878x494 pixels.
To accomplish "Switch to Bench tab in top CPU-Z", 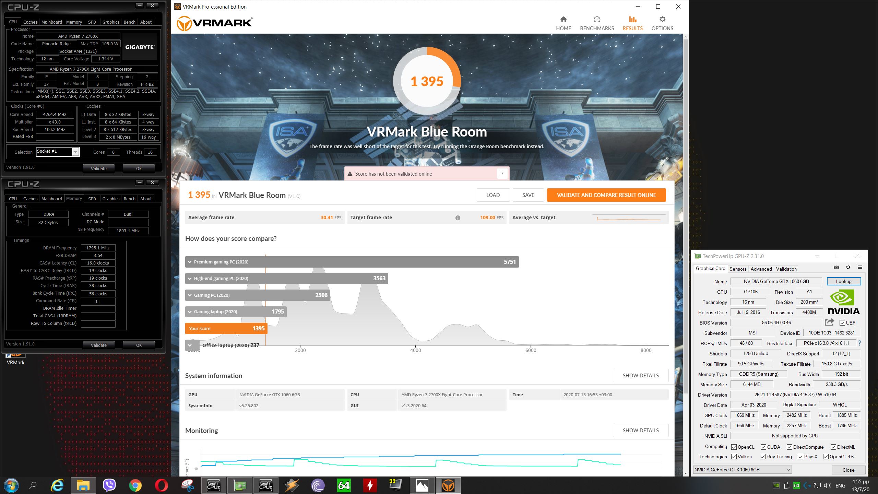I will tap(129, 22).
